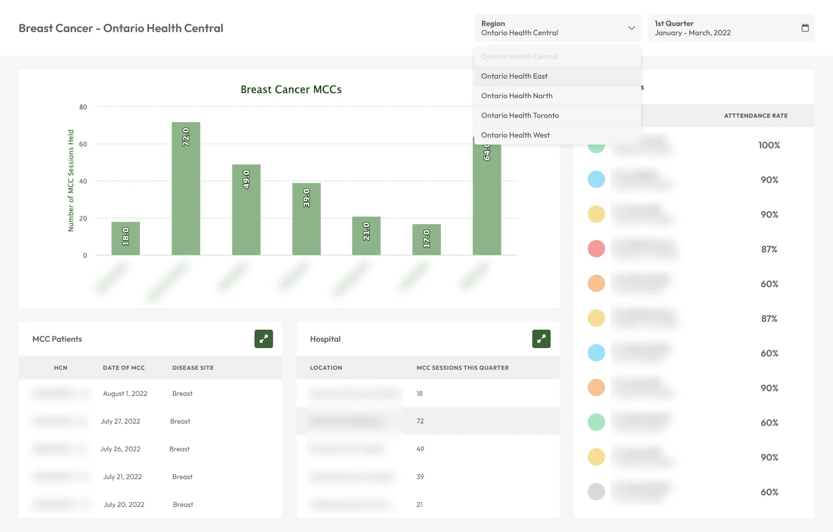Click the MCC Patients panel heading
Screen dimensions: 833x532
(x=57, y=339)
